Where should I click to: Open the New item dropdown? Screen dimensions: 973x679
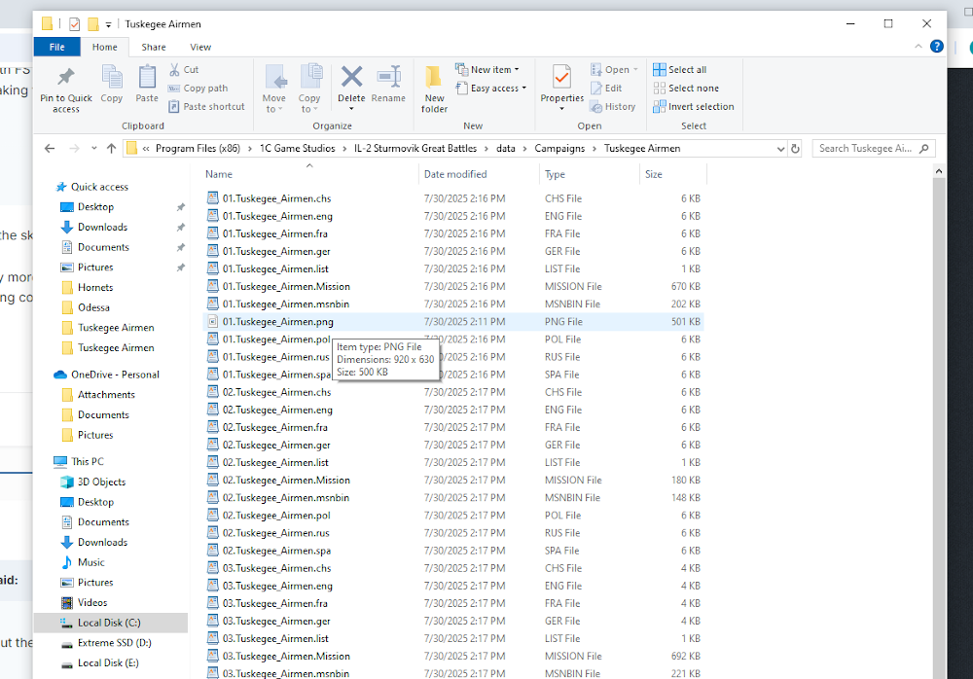[x=494, y=70]
